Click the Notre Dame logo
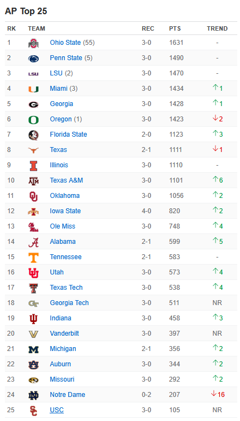240x421 pixels. point(33,395)
